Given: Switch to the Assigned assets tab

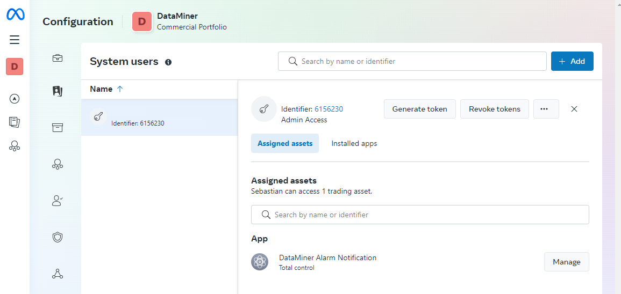Looking at the screenshot, I should tap(285, 143).
